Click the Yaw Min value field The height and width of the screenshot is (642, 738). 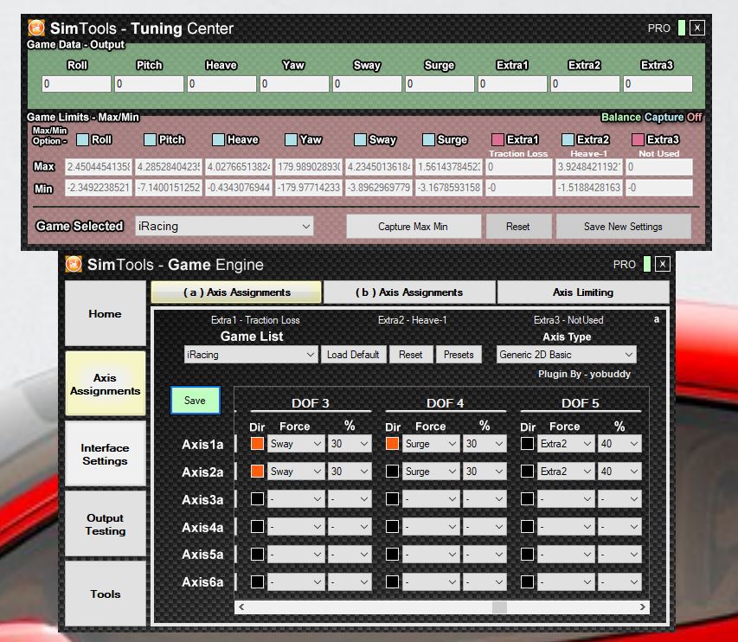[308, 188]
